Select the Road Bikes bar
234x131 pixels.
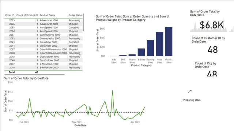[x=159, y=44]
